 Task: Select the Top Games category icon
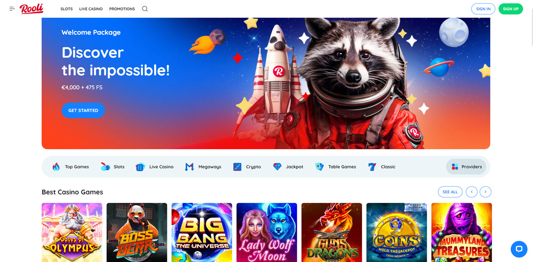57,166
